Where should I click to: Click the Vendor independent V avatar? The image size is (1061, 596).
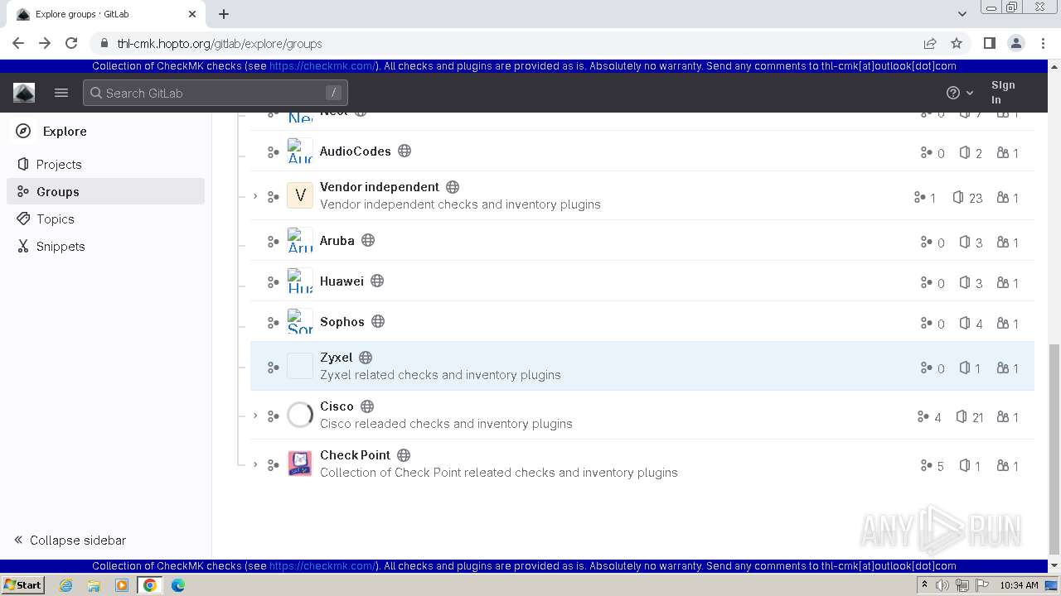click(300, 195)
